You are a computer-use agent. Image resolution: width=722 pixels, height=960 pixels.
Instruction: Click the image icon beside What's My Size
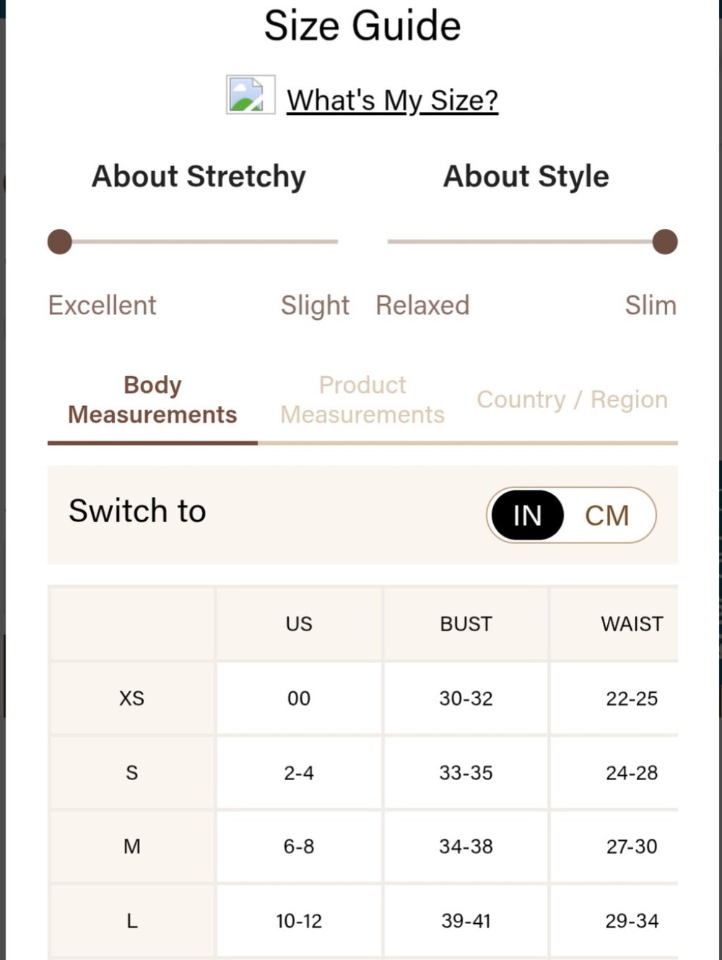pos(251,95)
